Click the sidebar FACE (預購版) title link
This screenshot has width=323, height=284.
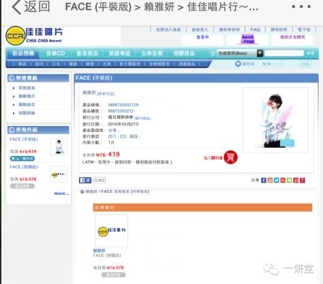click(24, 167)
